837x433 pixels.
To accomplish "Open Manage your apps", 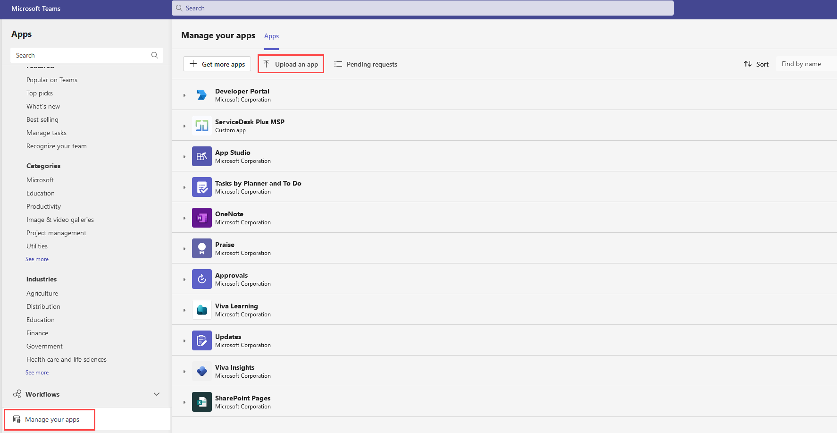I will [50, 419].
